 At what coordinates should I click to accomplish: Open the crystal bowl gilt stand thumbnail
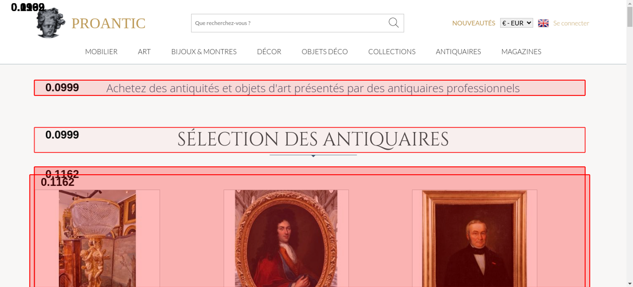pos(97,238)
